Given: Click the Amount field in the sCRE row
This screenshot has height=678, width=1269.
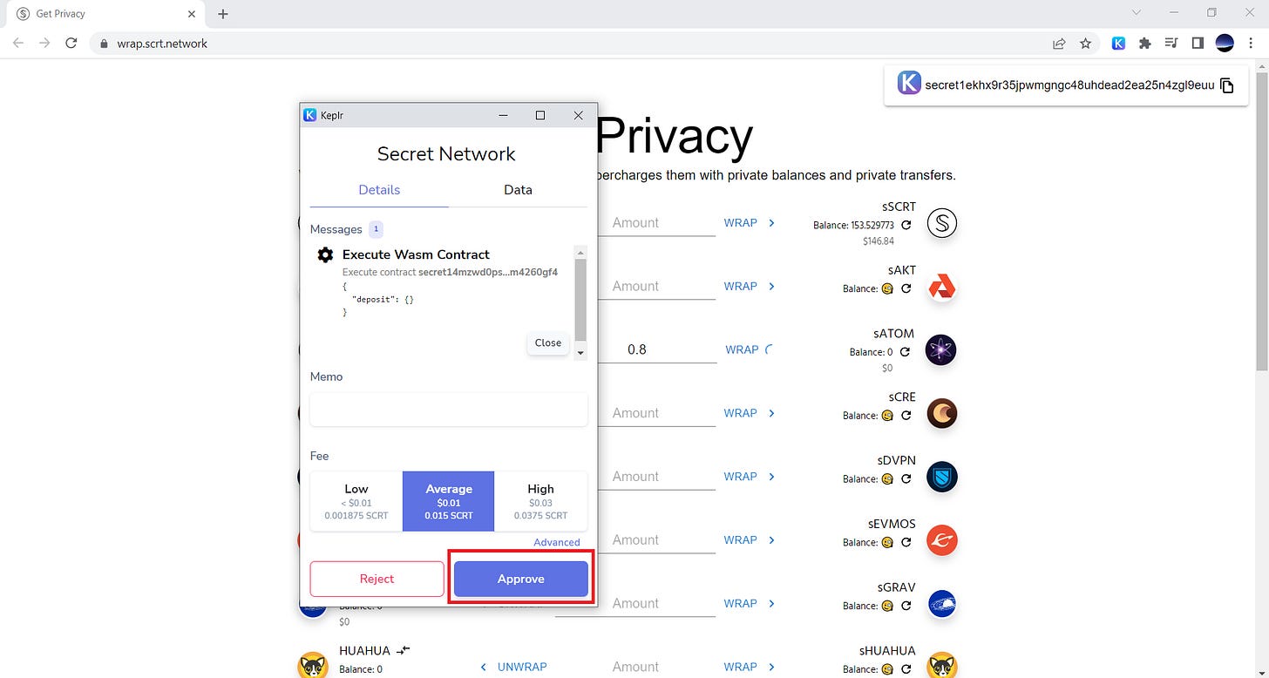Looking at the screenshot, I should (656, 413).
